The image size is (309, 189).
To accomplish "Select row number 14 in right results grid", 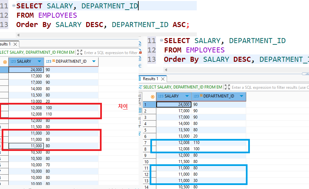I will (x=149, y=187).
